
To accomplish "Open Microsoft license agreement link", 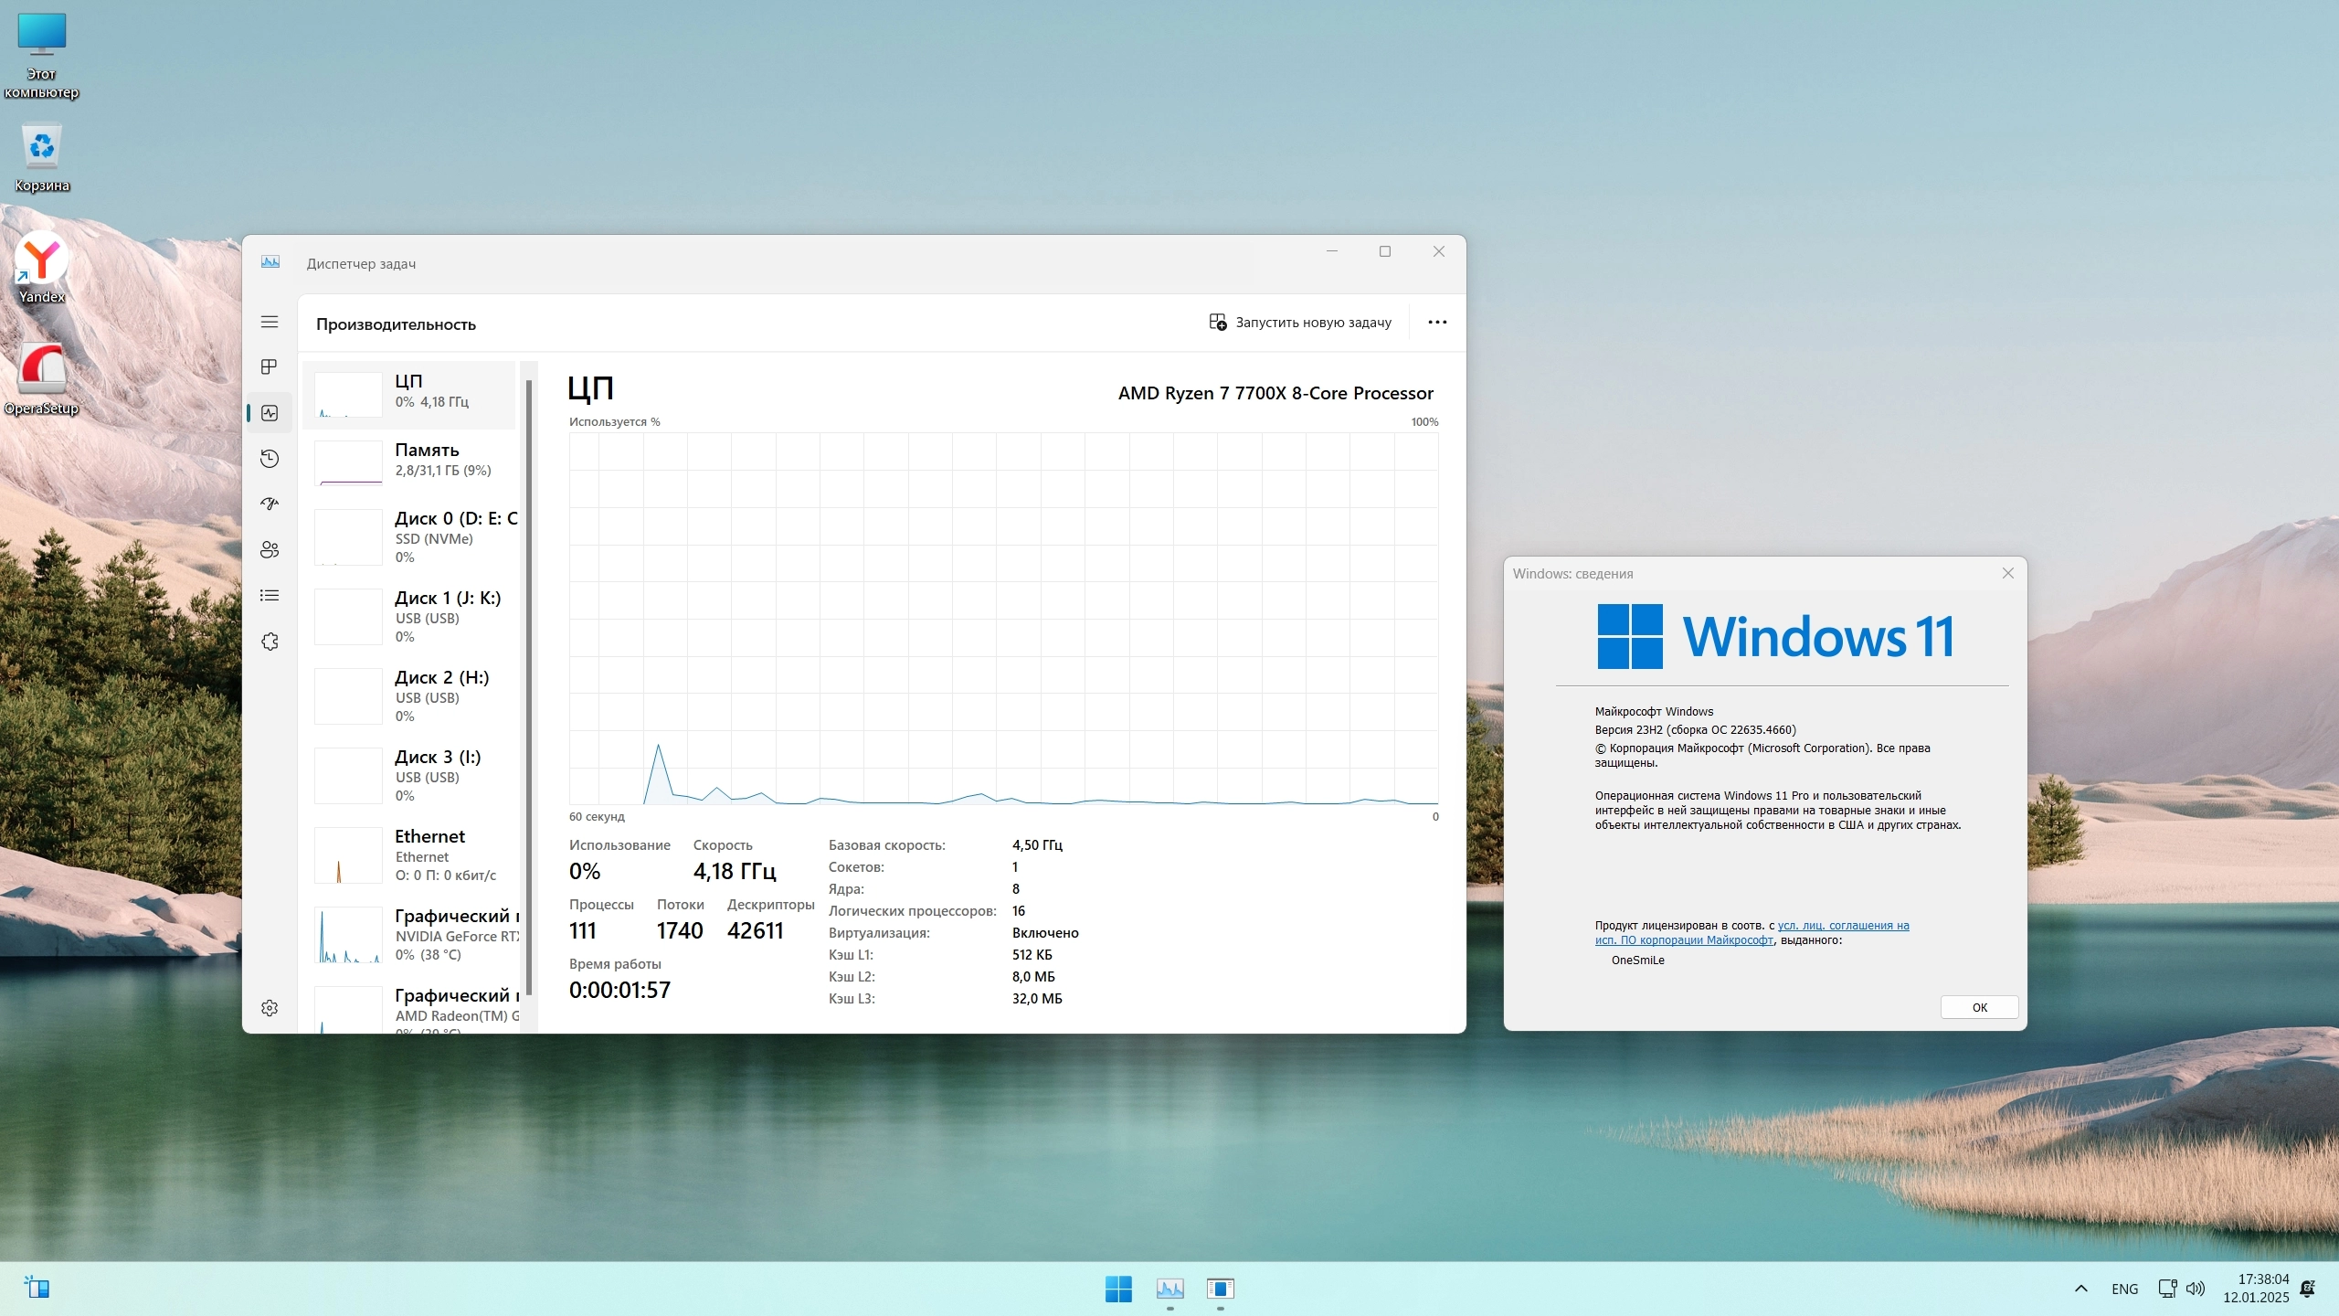I will pos(1843,926).
